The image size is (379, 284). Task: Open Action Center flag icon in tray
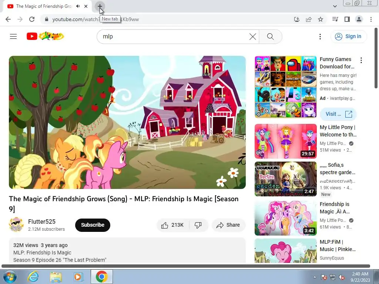(x=324, y=277)
